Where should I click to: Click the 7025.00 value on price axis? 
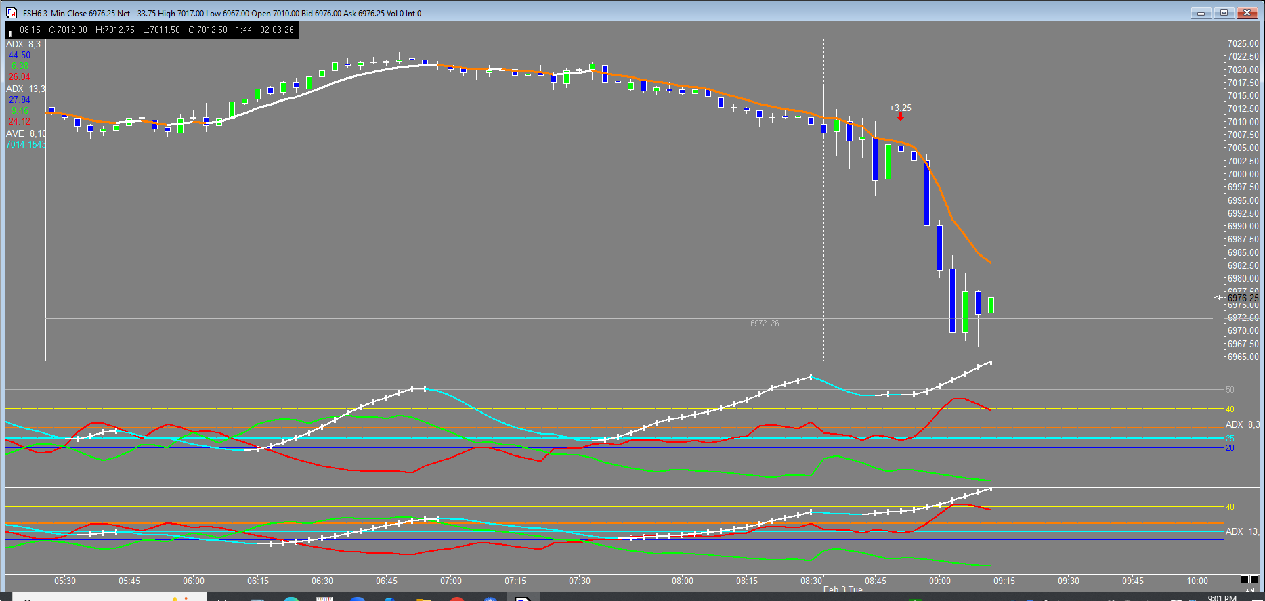coord(1243,44)
